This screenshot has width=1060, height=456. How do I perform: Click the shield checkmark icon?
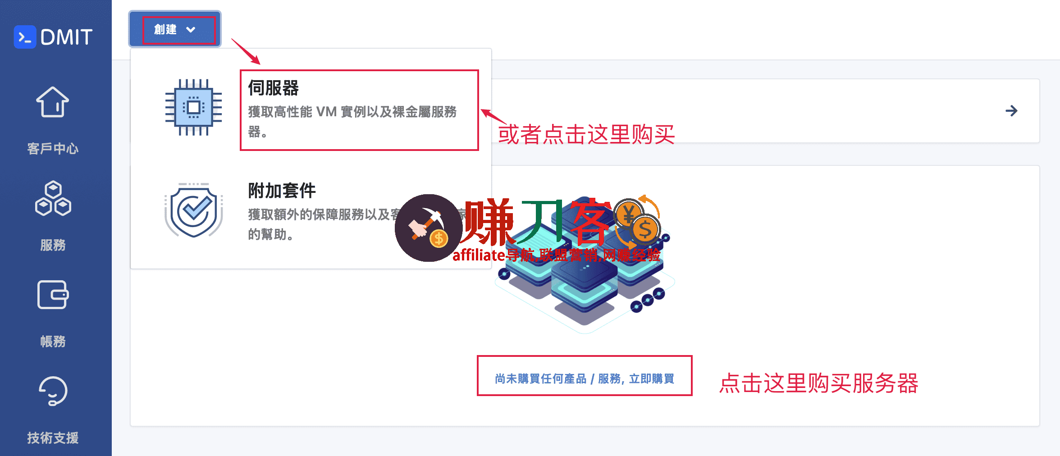(194, 210)
